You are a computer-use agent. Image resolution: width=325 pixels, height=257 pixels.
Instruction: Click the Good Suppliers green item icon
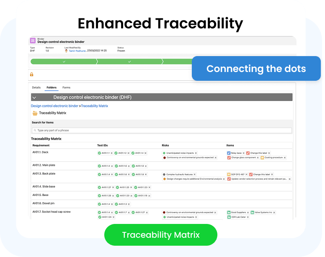click(x=229, y=213)
